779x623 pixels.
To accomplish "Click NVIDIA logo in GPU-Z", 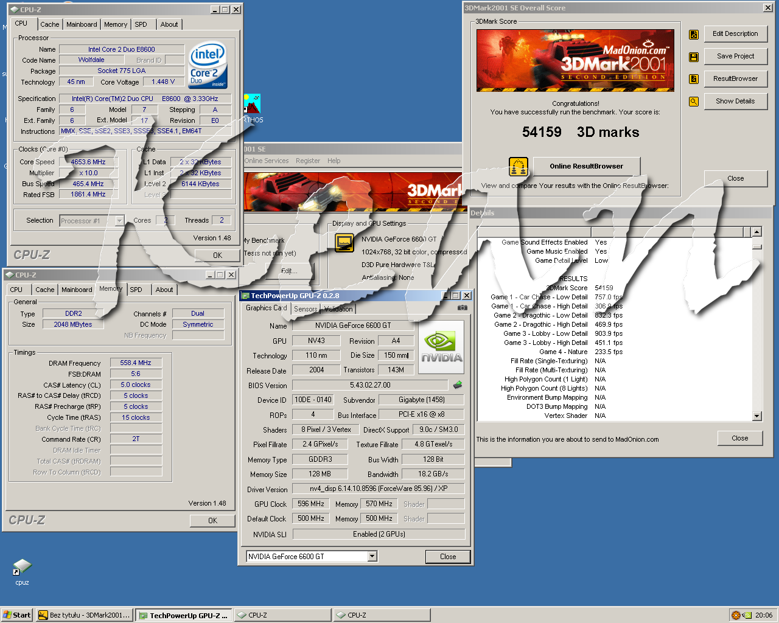I will (x=442, y=347).
